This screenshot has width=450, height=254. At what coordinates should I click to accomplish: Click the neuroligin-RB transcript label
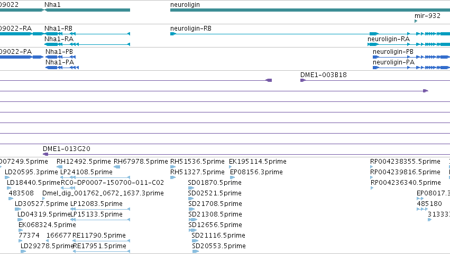(190, 29)
